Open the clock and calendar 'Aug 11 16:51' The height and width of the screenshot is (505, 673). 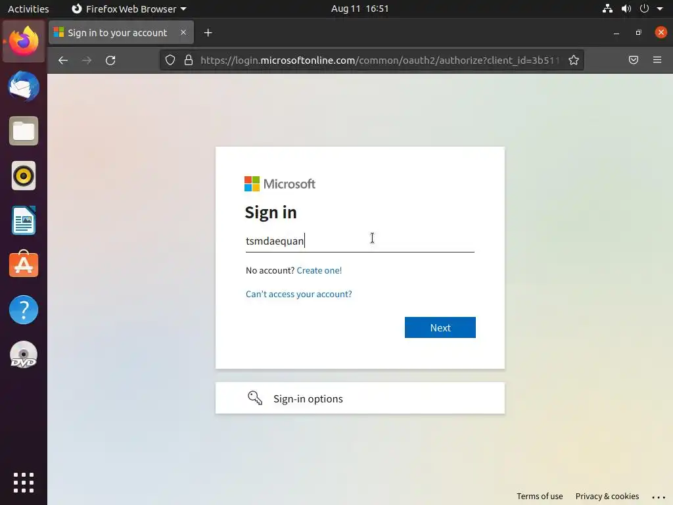[360, 9]
